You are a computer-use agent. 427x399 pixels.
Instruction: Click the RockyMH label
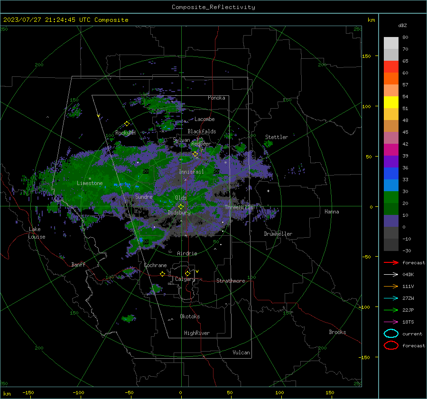coord(125,133)
